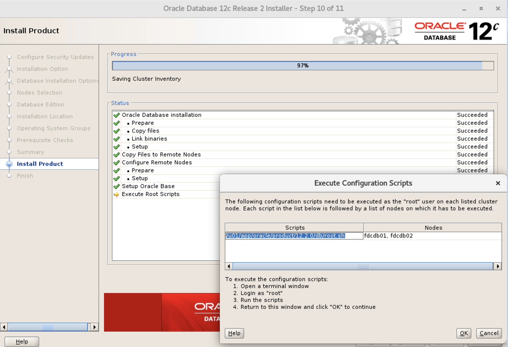
Task: Click the checkmark beside Setup Oracle Base
Action: [117, 186]
